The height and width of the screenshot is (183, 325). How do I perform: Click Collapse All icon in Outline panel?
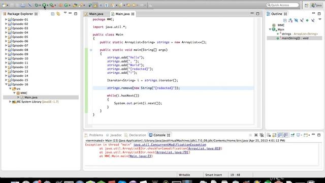285,20
